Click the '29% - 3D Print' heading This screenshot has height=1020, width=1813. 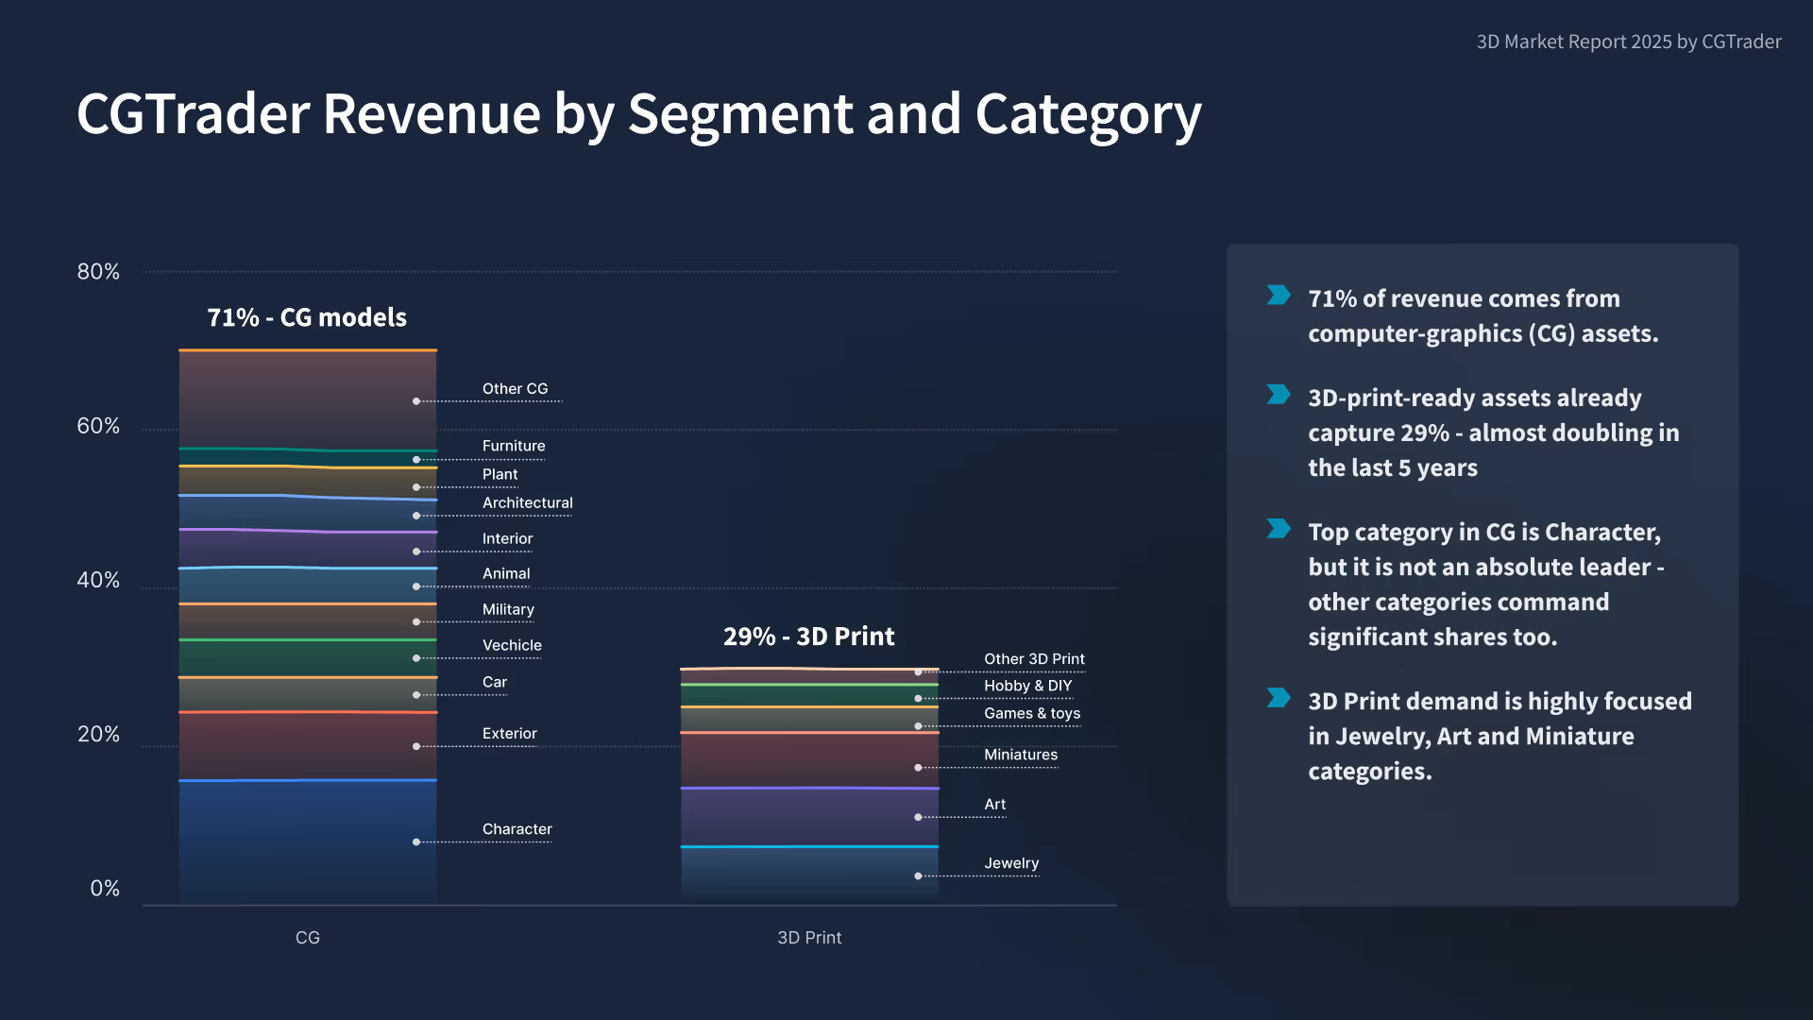[x=808, y=637]
